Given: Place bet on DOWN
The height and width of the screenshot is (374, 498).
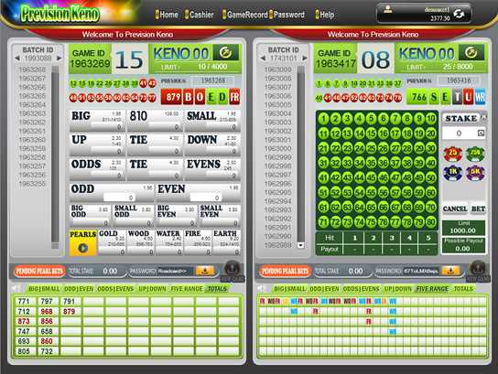Looking at the screenshot, I should (x=212, y=145).
